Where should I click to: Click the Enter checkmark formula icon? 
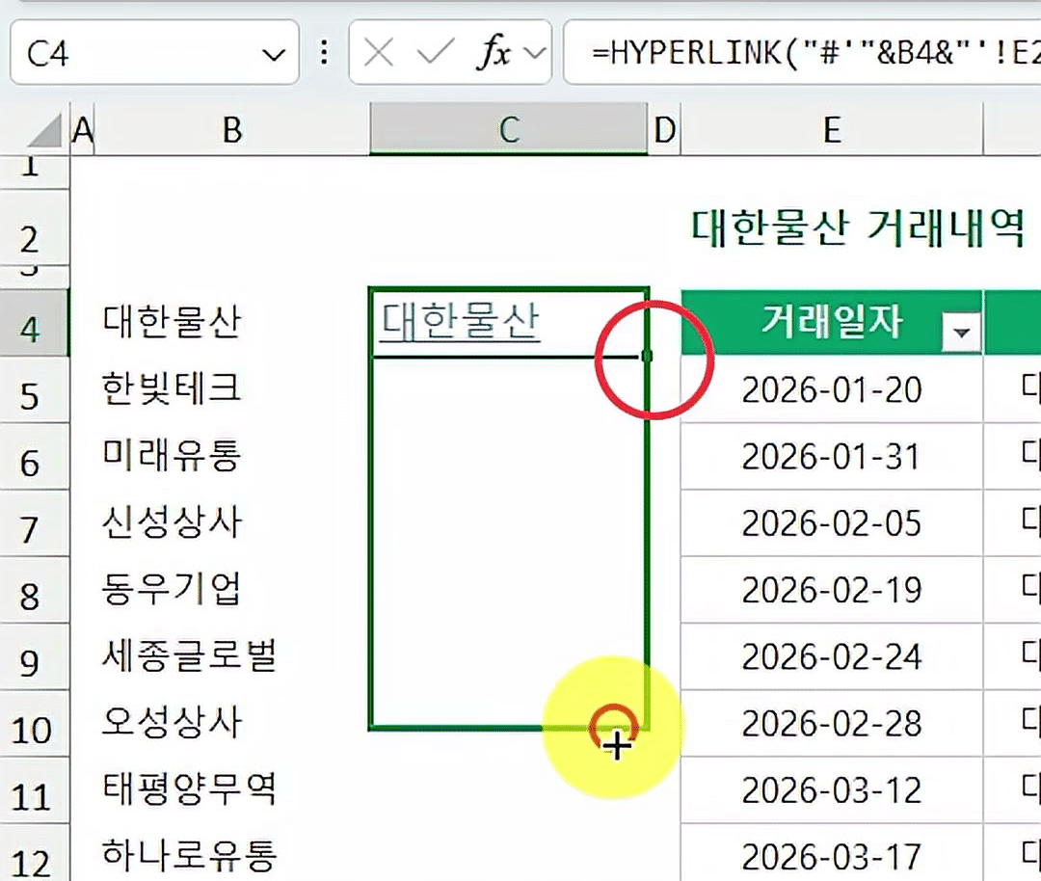(436, 52)
